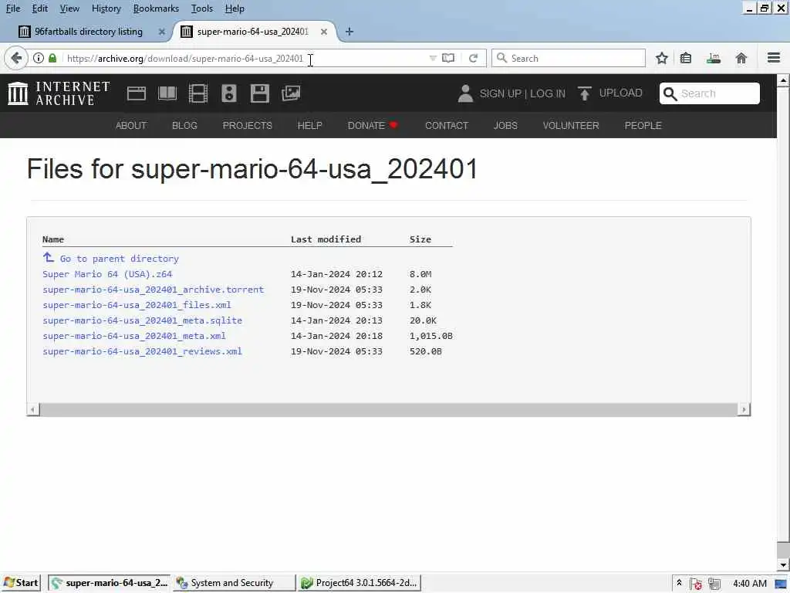Open the Help menu

[x=235, y=8]
